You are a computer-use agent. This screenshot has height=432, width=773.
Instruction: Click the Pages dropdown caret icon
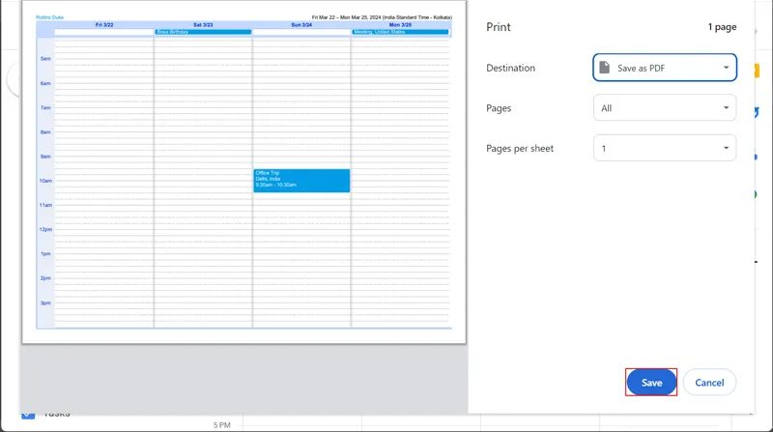pyautogui.click(x=726, y=108)
